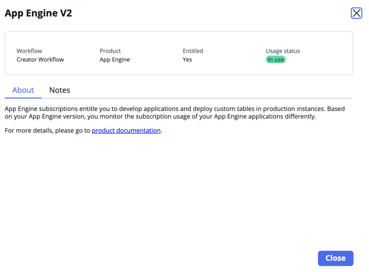Screen dimensions: 369x272
Task: Click the blue Close button
Action: (x=335, y=258)
